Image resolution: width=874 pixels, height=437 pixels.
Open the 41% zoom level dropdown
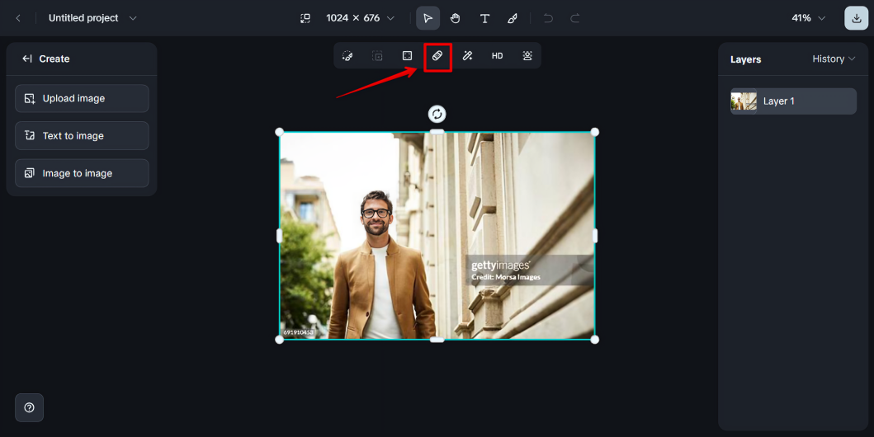click(808, 18)
